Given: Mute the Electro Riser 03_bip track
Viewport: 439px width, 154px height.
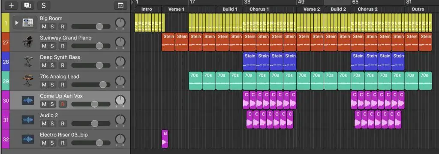Looking at the screenshot, I should 44,143.
